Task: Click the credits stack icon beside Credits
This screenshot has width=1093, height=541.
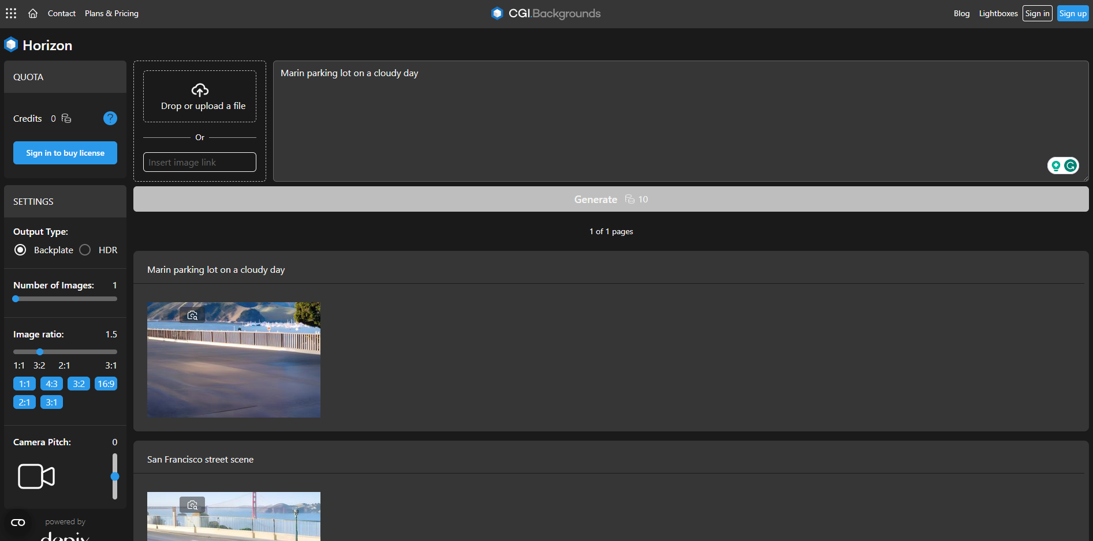Action: pyautogui.click(x=66, y=118)
